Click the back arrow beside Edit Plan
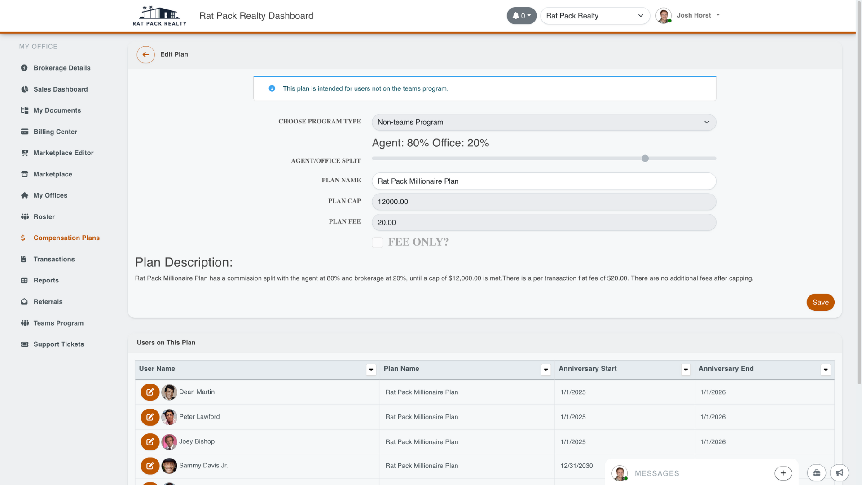This screenshot has height=485, width=862. pos(145,54)
